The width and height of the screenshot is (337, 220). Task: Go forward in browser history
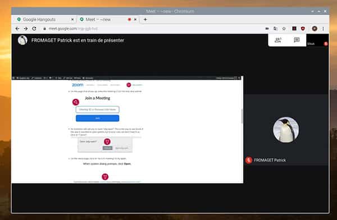click(x=26, y=29)
